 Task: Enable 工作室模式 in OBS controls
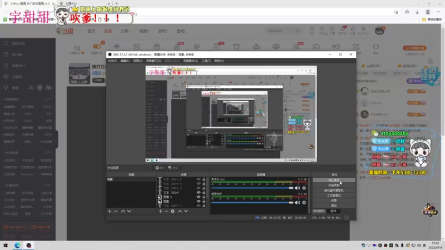tap(334, 196)
